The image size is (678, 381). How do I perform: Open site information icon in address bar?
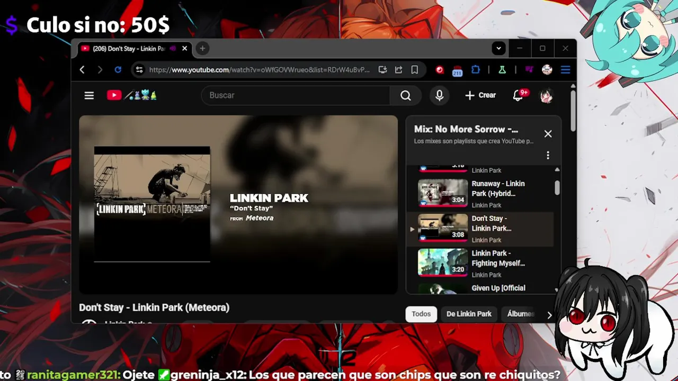pos(139,70)
